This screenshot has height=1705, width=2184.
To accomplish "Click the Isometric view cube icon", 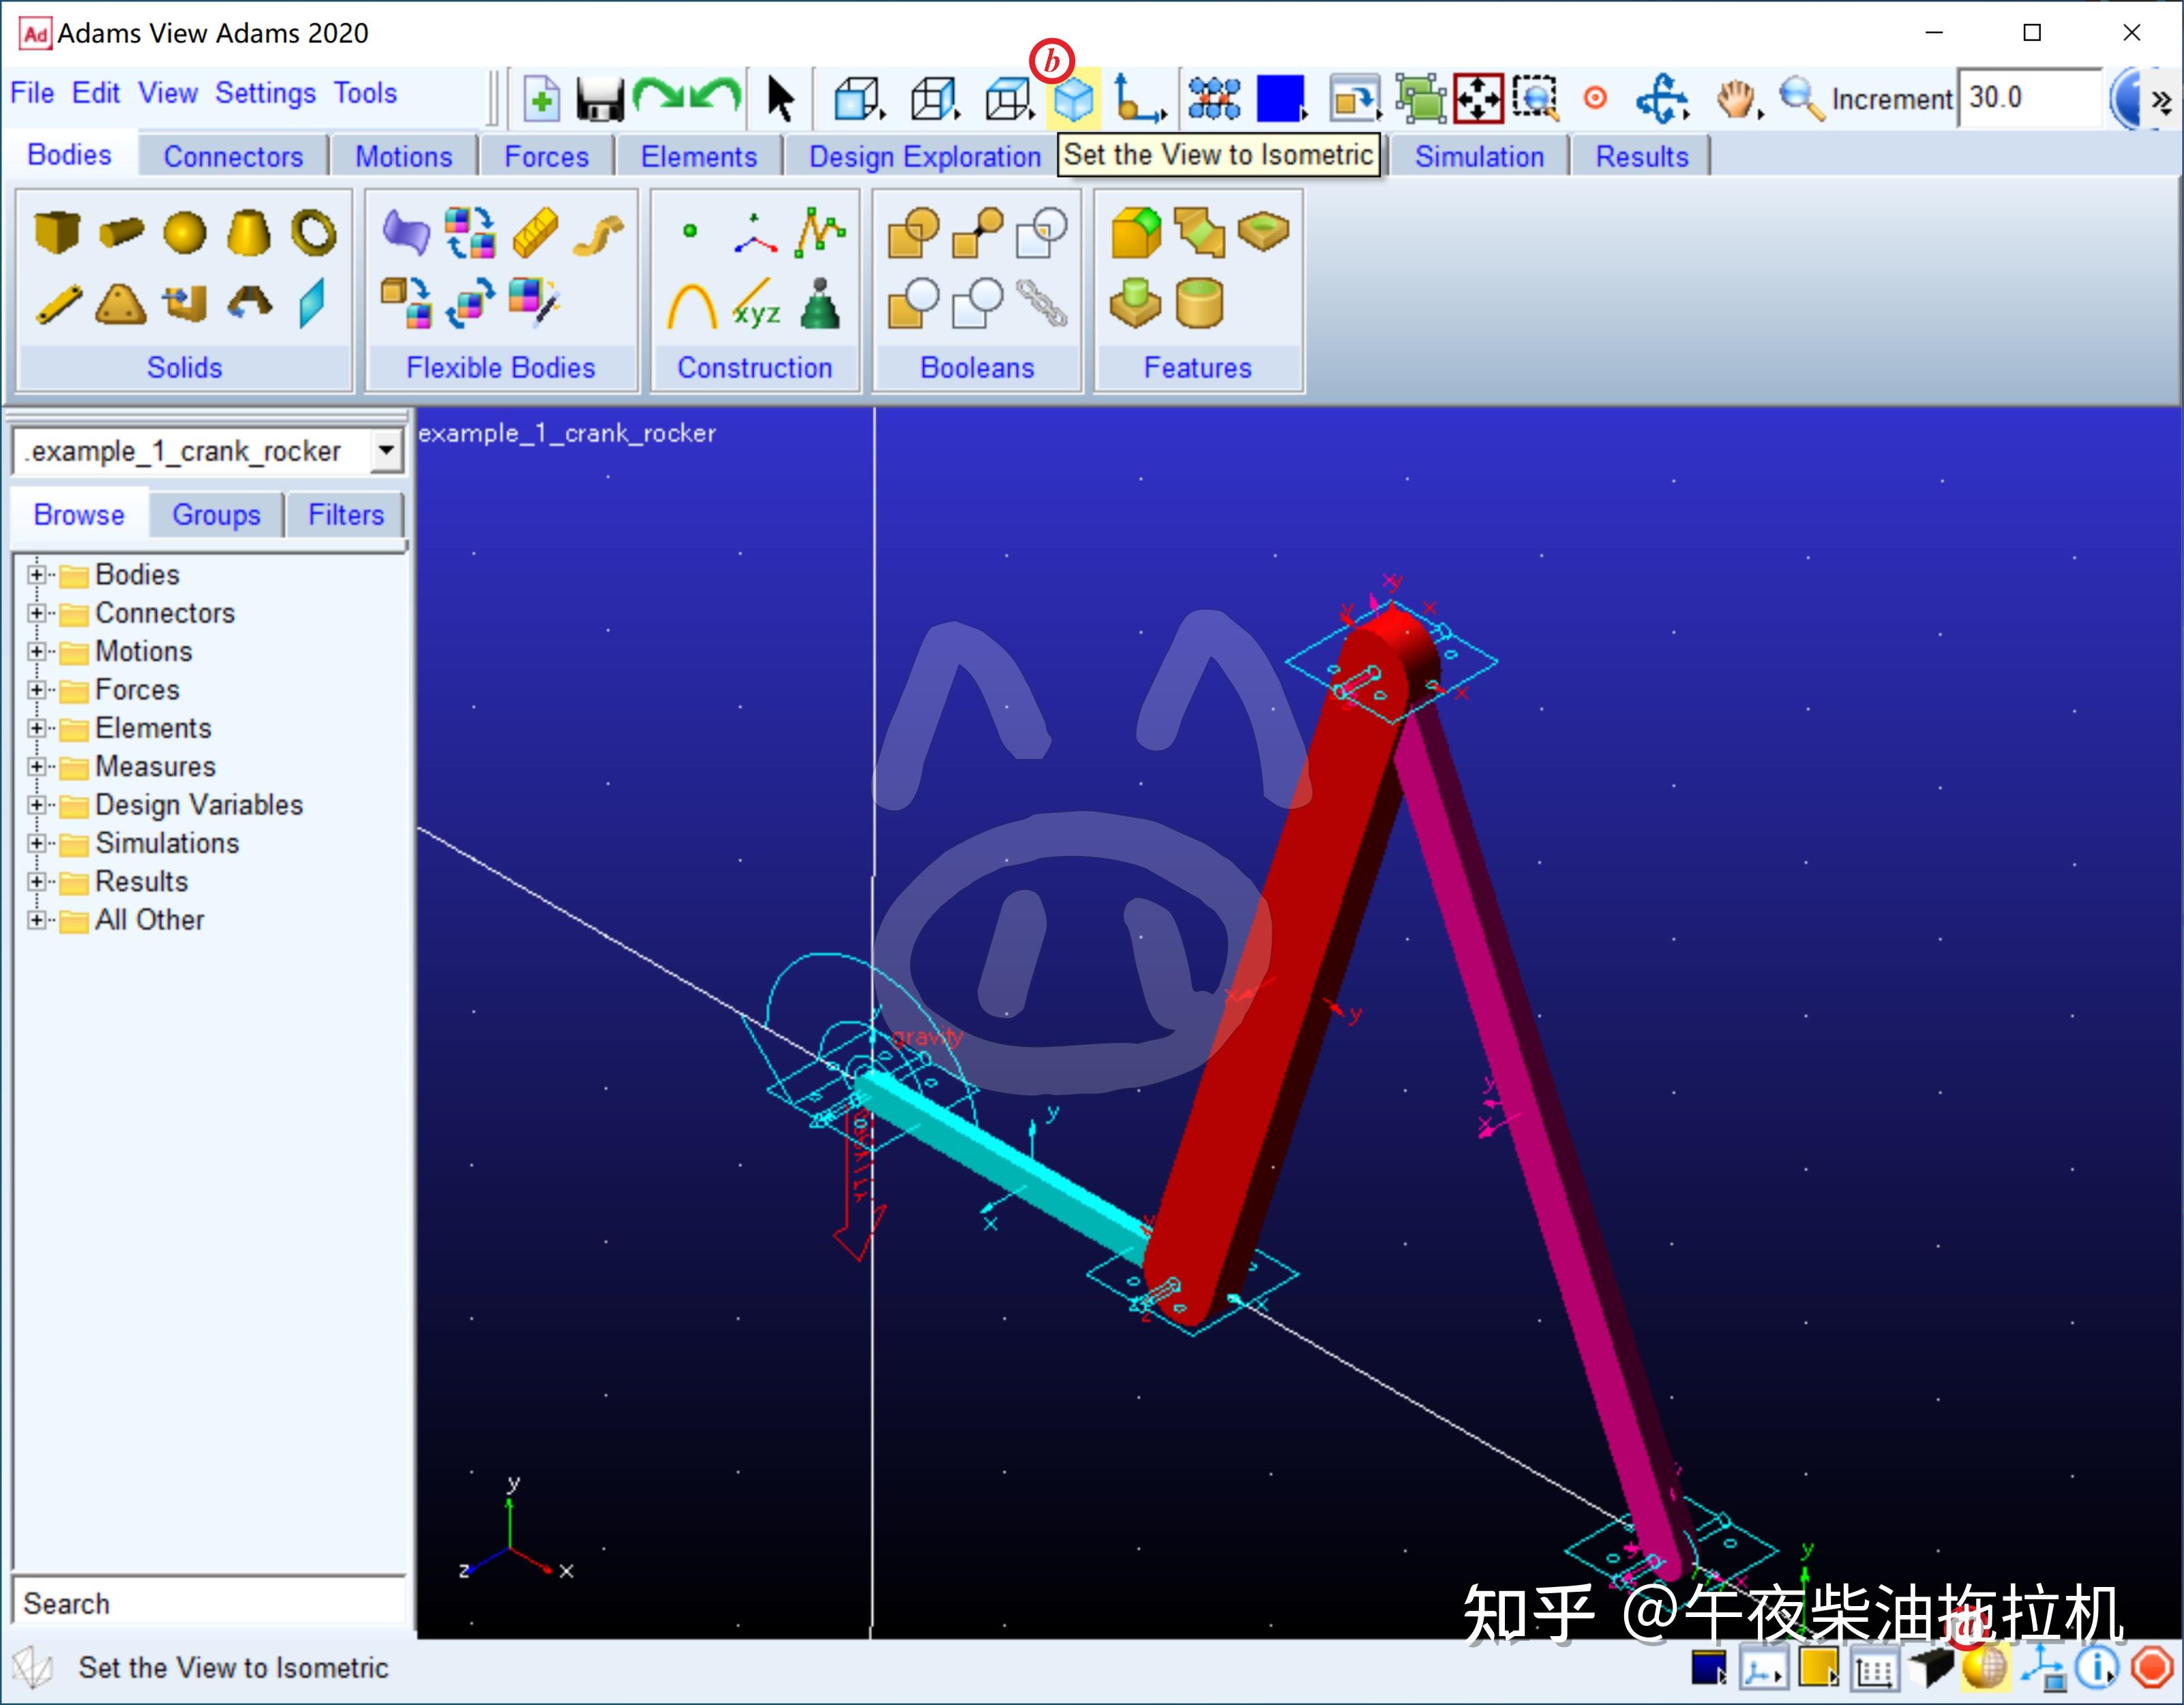I will (1073, 99).
